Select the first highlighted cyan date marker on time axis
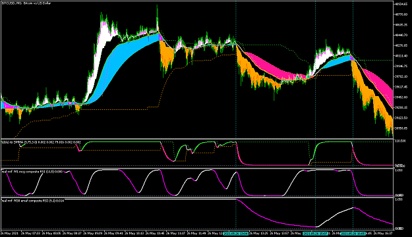 tap(236, 233)
